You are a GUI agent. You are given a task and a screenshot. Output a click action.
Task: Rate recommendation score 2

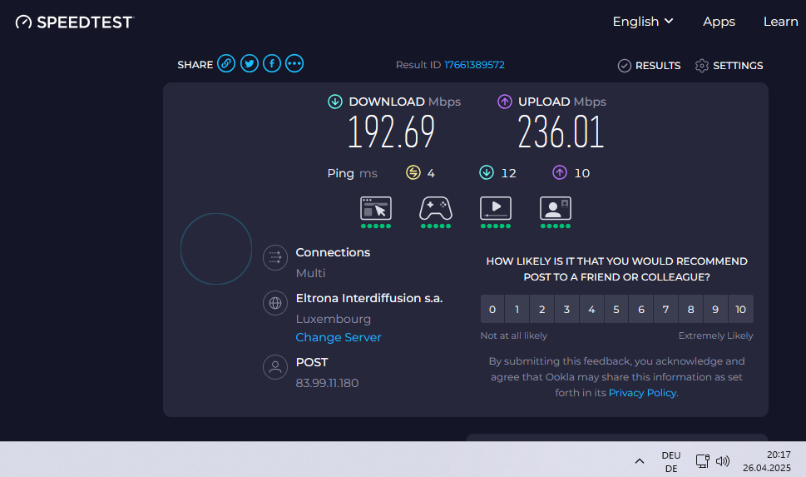541,309
